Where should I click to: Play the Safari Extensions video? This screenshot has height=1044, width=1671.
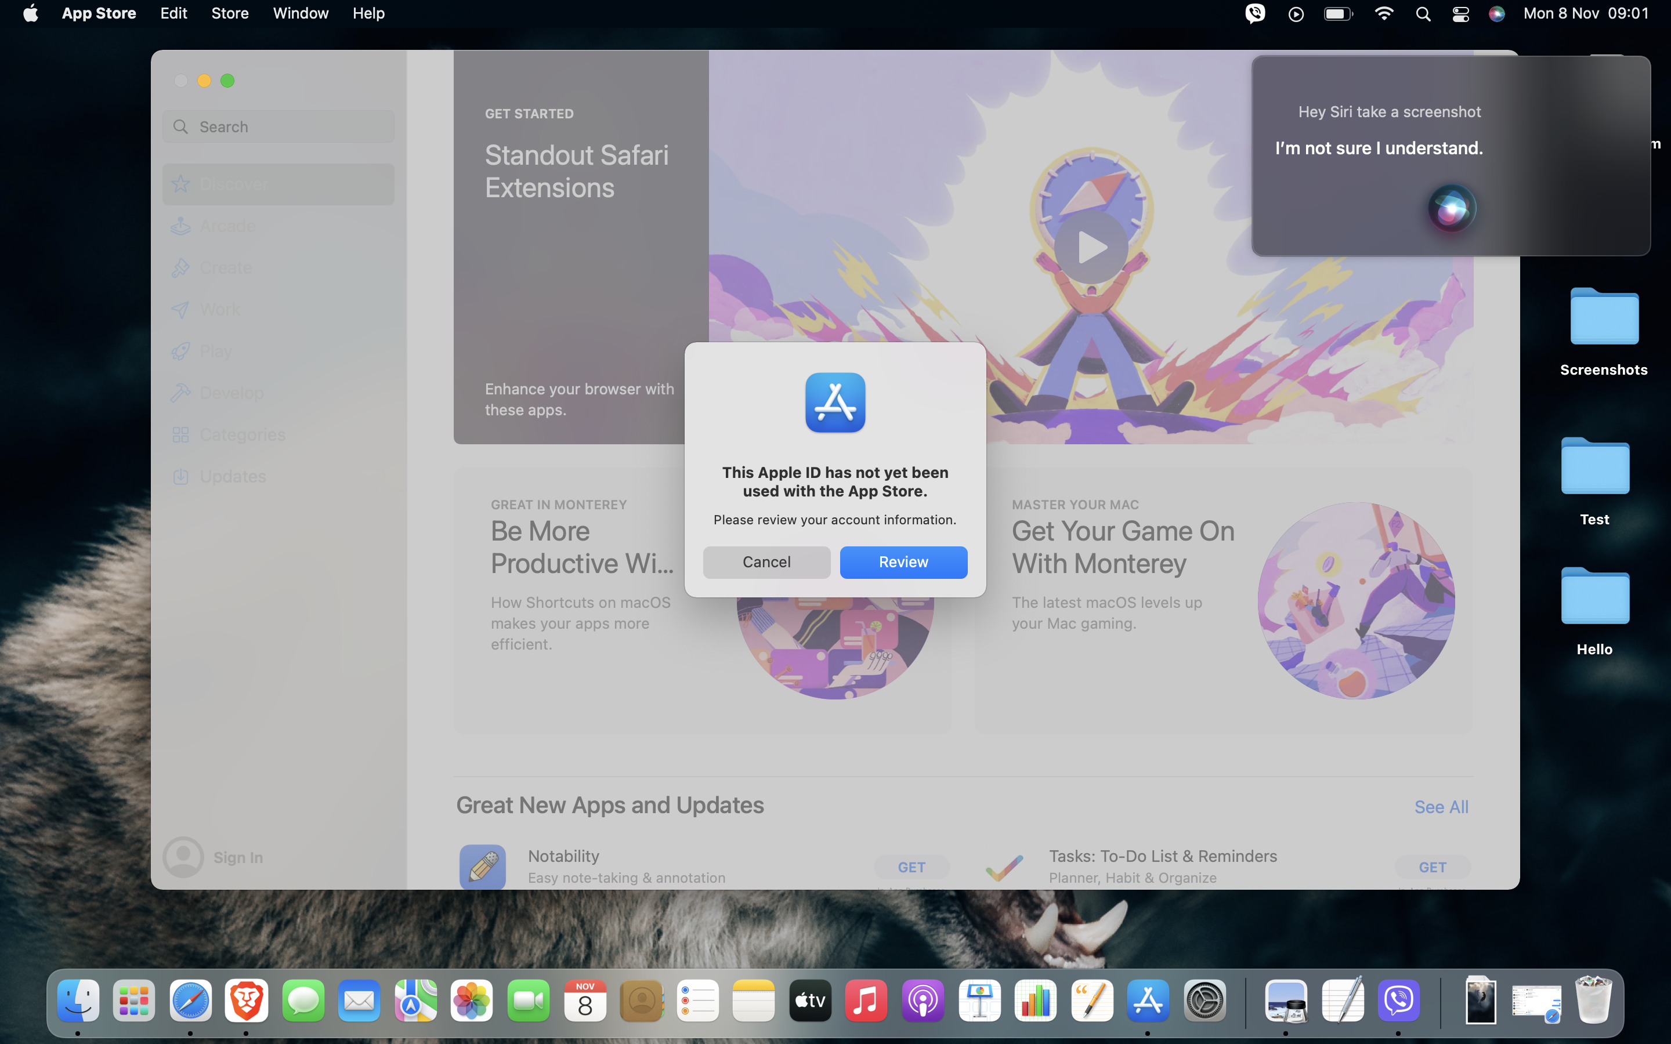[1090, 247]
